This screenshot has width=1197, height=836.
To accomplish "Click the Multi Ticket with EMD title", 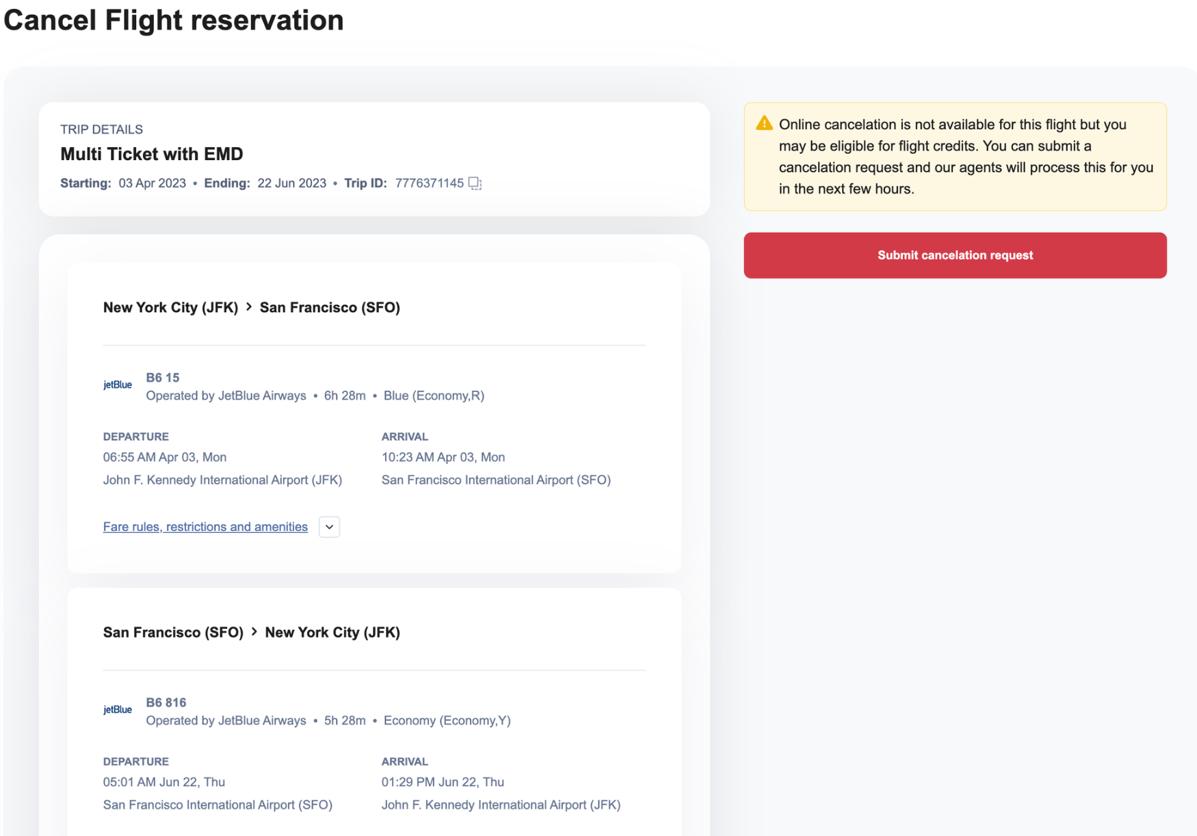I will (x=152, y=154).
